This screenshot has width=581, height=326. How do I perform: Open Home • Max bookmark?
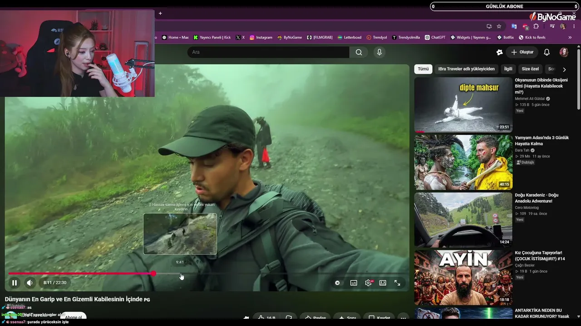175,38
